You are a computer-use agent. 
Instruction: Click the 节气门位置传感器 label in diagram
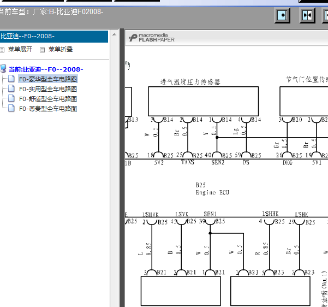tap(307, 79)
